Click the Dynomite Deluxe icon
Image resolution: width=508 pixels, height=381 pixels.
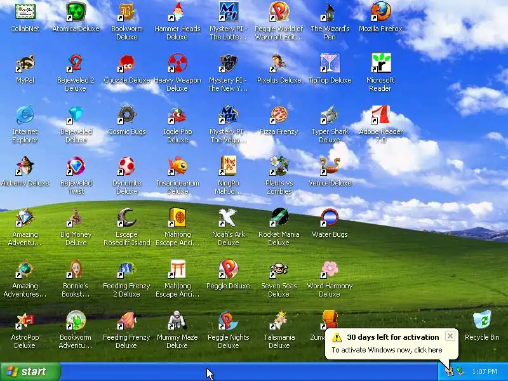click(126, 166)
